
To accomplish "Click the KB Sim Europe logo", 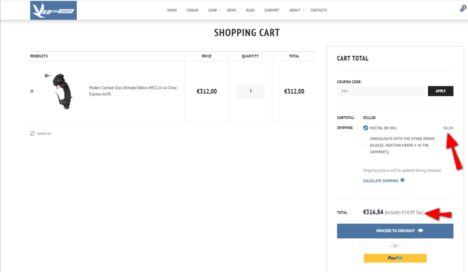I will point(53,10).
